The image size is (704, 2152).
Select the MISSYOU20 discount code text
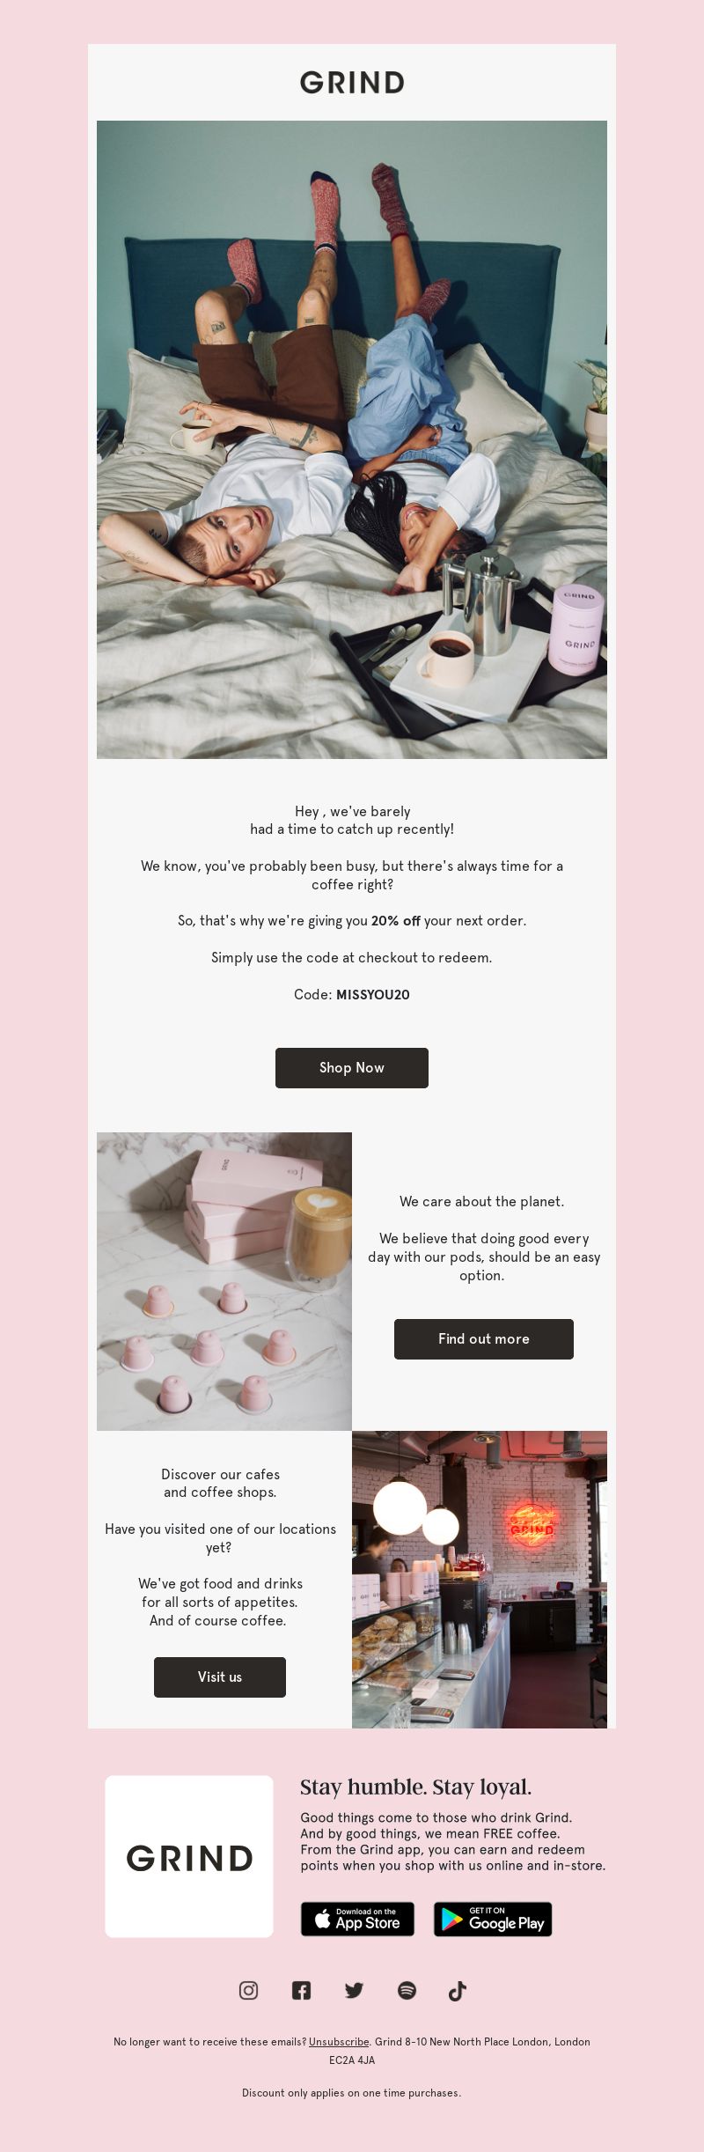(x=373, y=995)
